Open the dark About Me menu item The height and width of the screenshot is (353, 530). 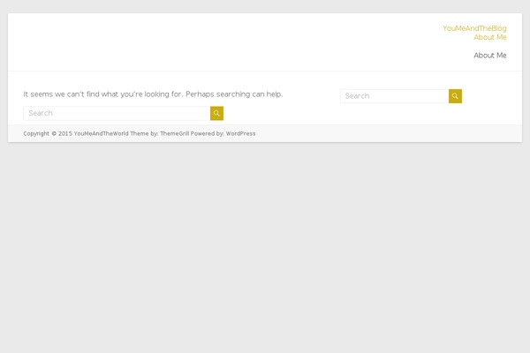pyautogui.click(x=489, y=56)
